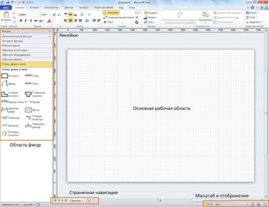Open the Design (Конструктор) ribbon tab
The height and width of the screenshot is (207, 269).
[52, 8]
